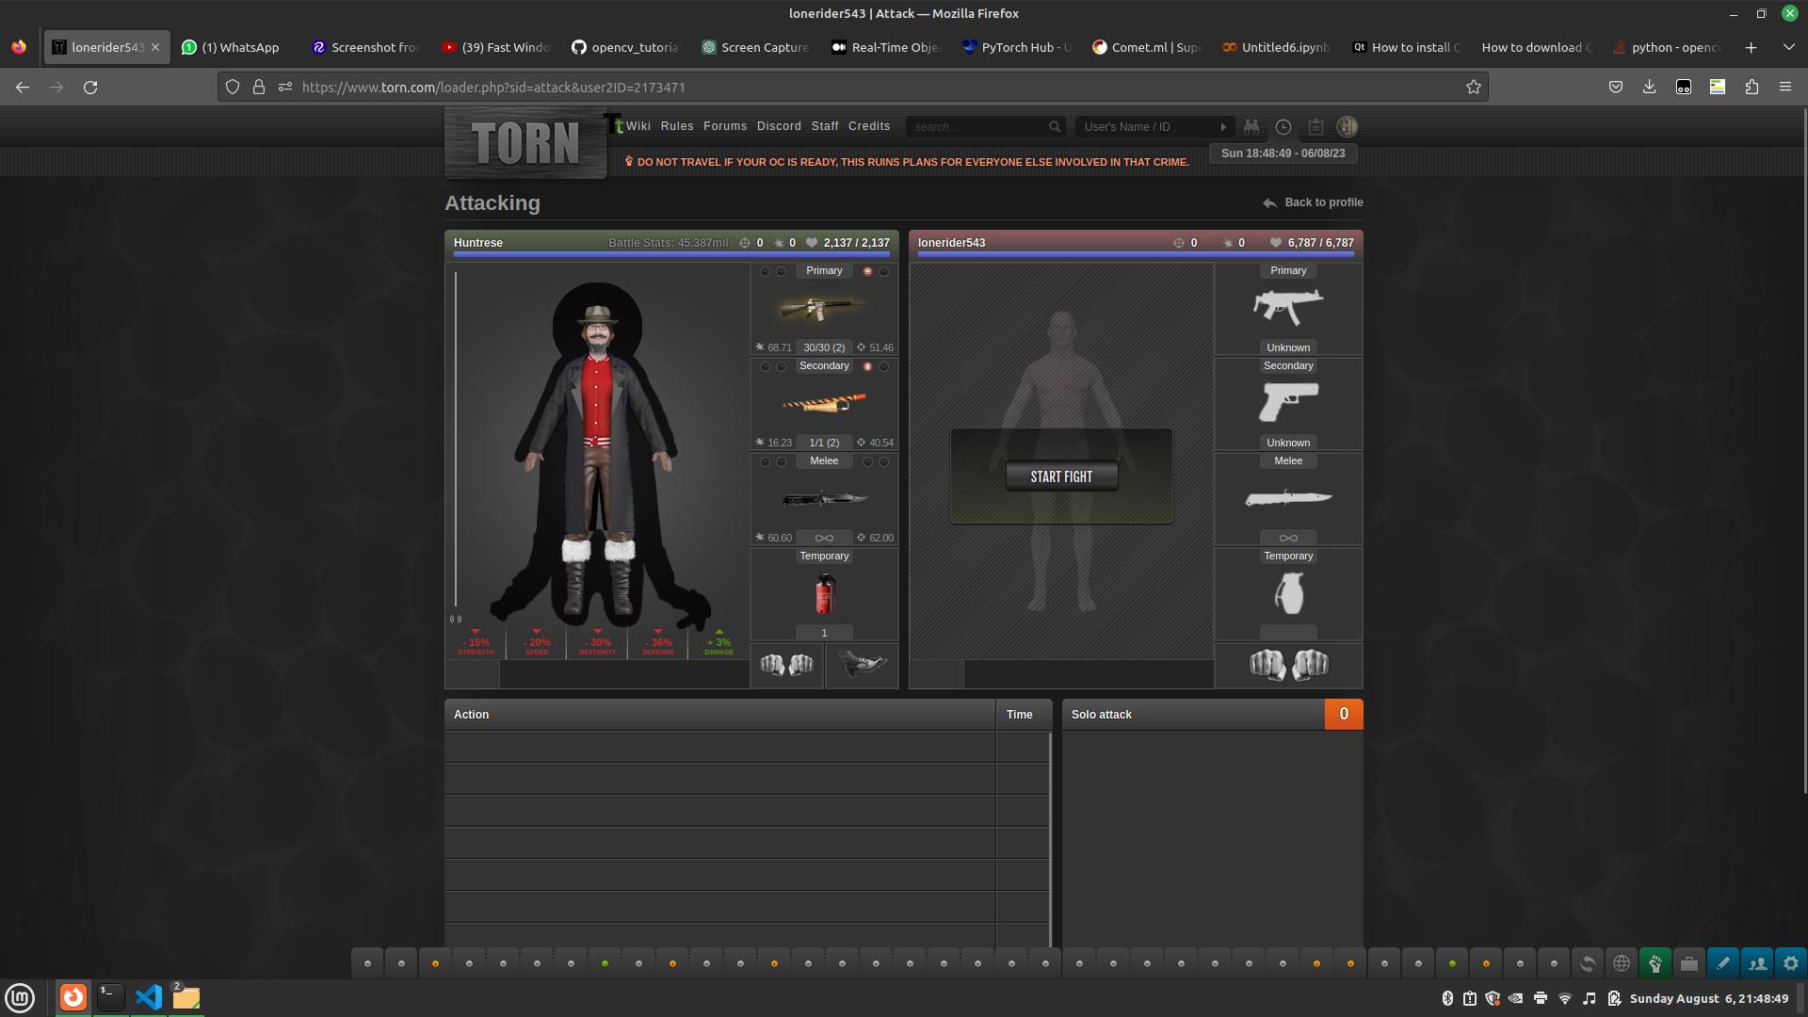
Task: Toggle last empty bonus slot on Melee
Action: pos(883,461)
